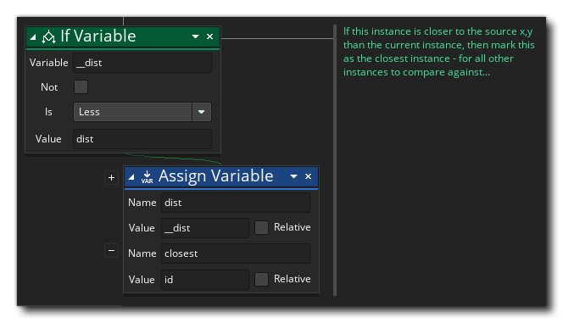This screenshot has width=563, height=323.
Task: Click the Value field containing id
Action: 205,280
